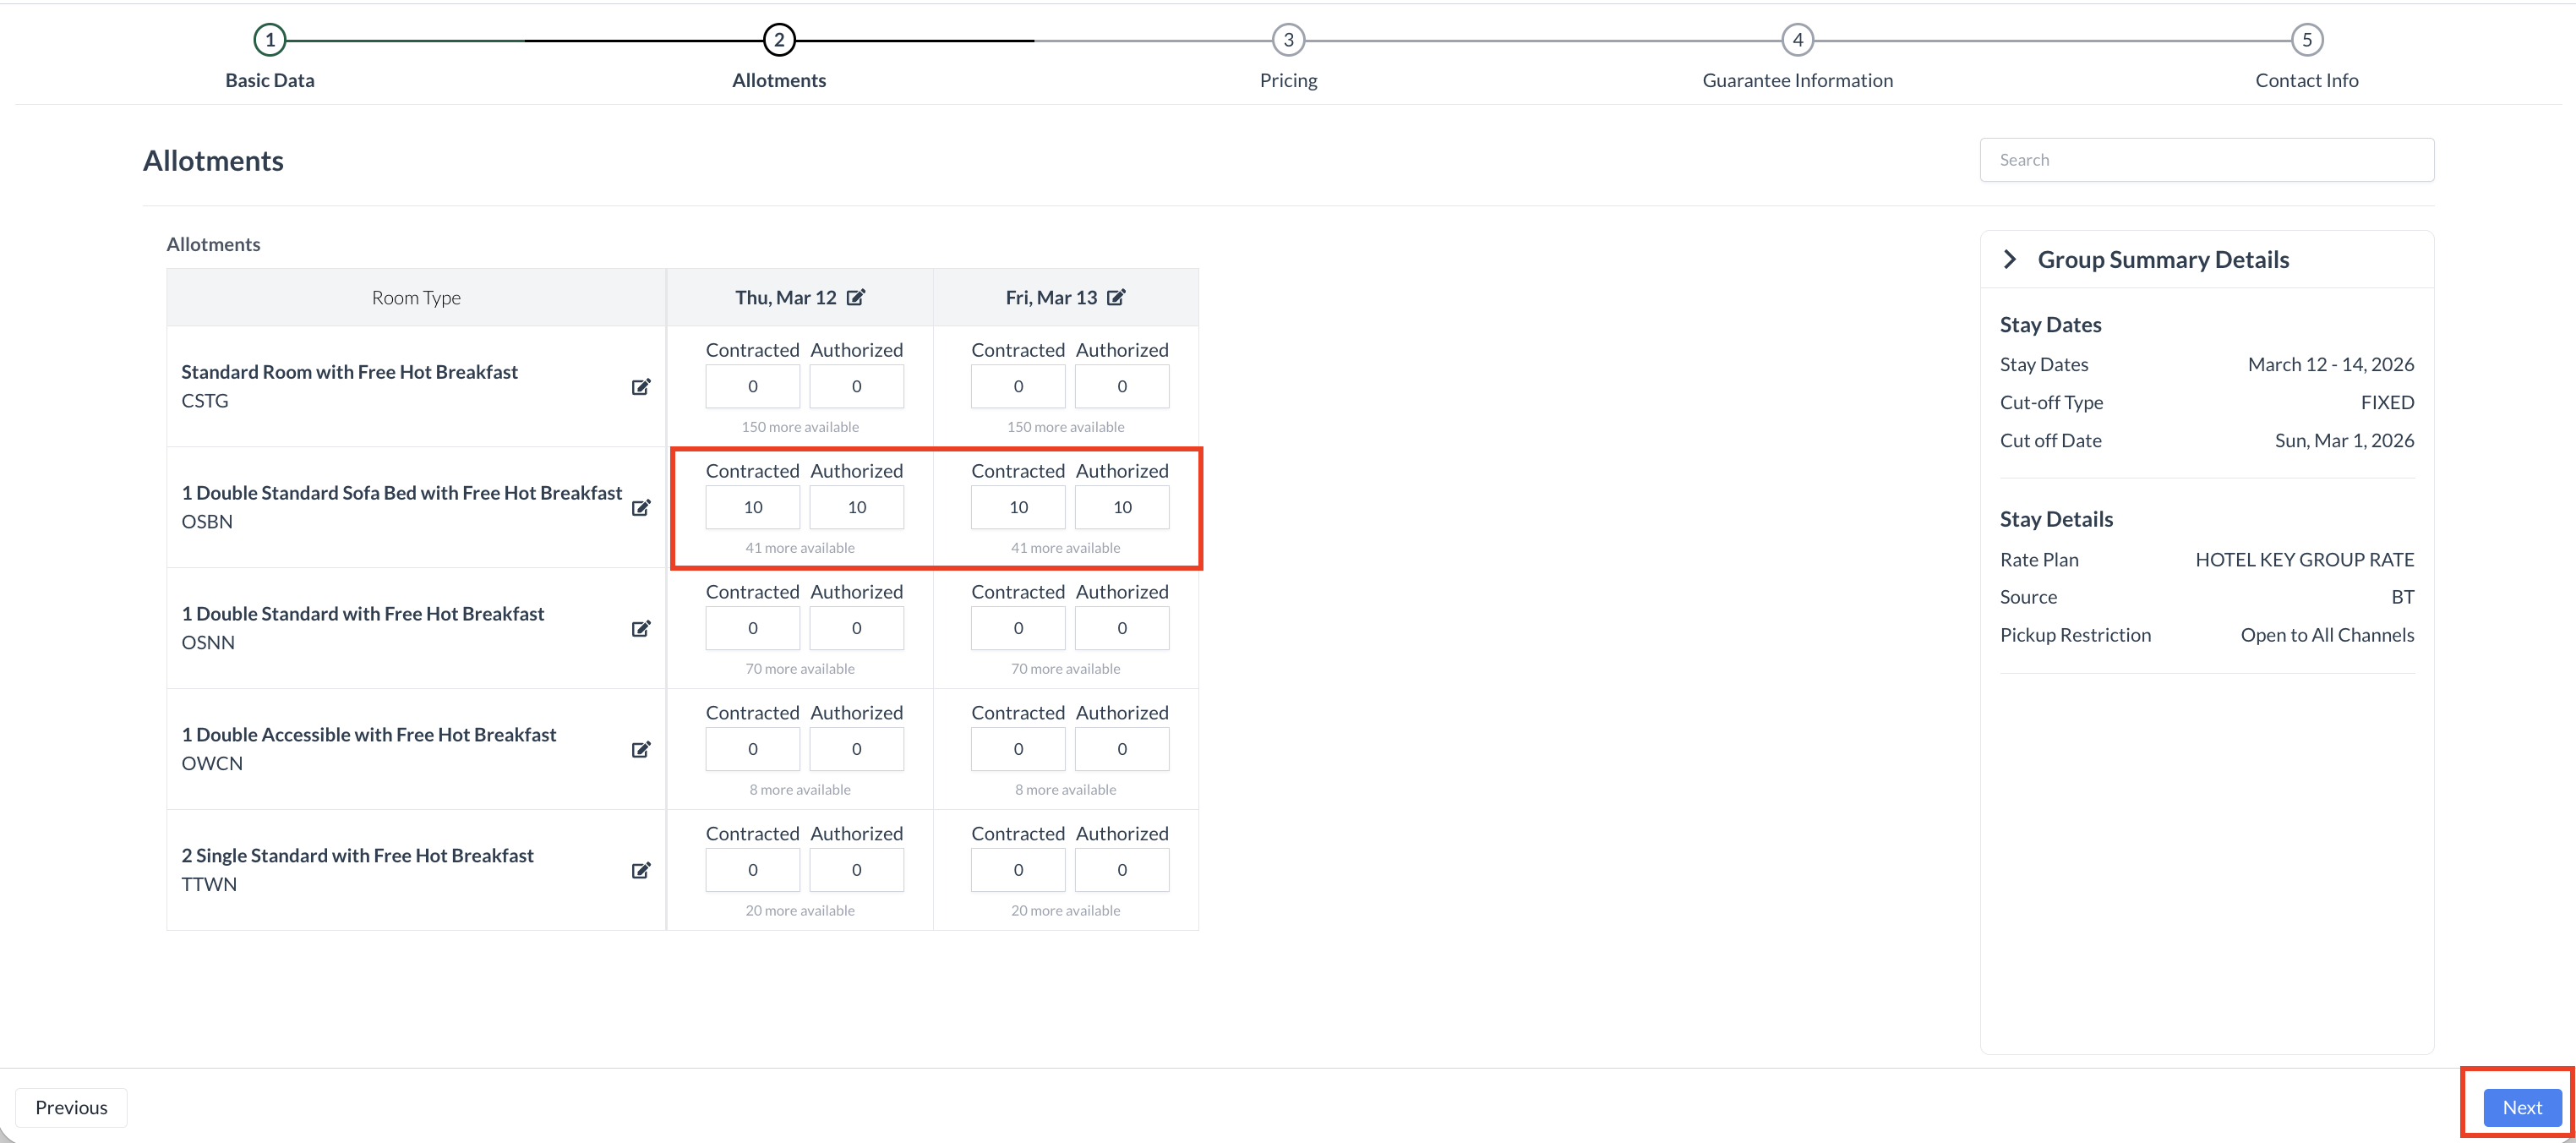Image resolution: width=2576 pixels, height=1143 pixels.
Task: Open step 5 Contact Info
Action: click(x=2306, y=40)
